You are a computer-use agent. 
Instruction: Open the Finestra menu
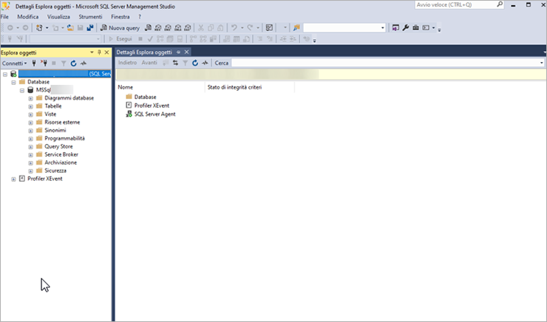pyautogui.click(x=120, y=17)
